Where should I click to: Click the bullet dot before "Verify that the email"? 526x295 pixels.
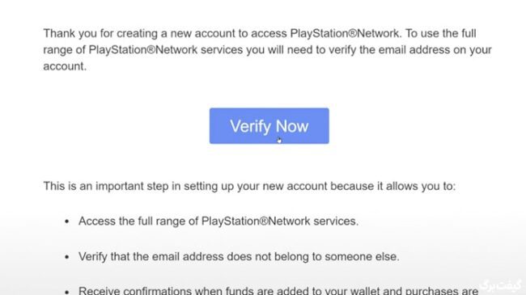(x=66, y=257)
